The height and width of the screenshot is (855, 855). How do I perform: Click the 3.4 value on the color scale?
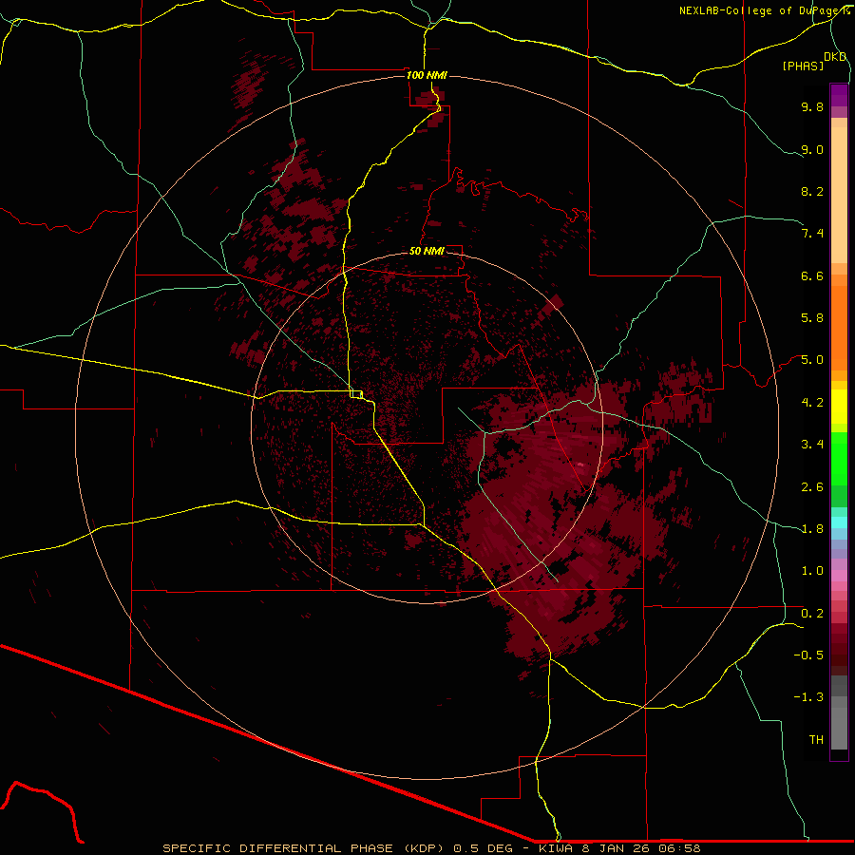[x=812, y=445]
